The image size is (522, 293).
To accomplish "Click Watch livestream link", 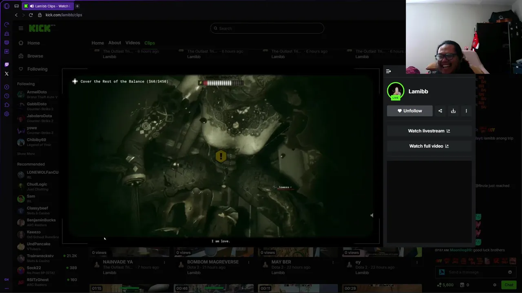I will tap(429, 131).
